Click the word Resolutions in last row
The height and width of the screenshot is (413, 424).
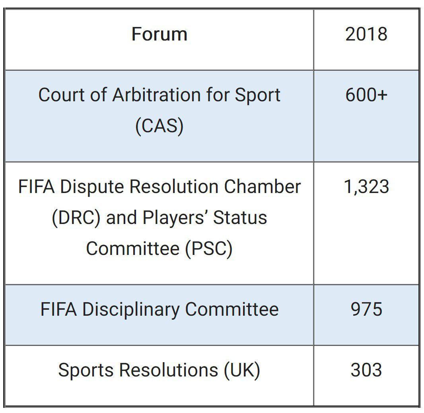tap(169, 370)
